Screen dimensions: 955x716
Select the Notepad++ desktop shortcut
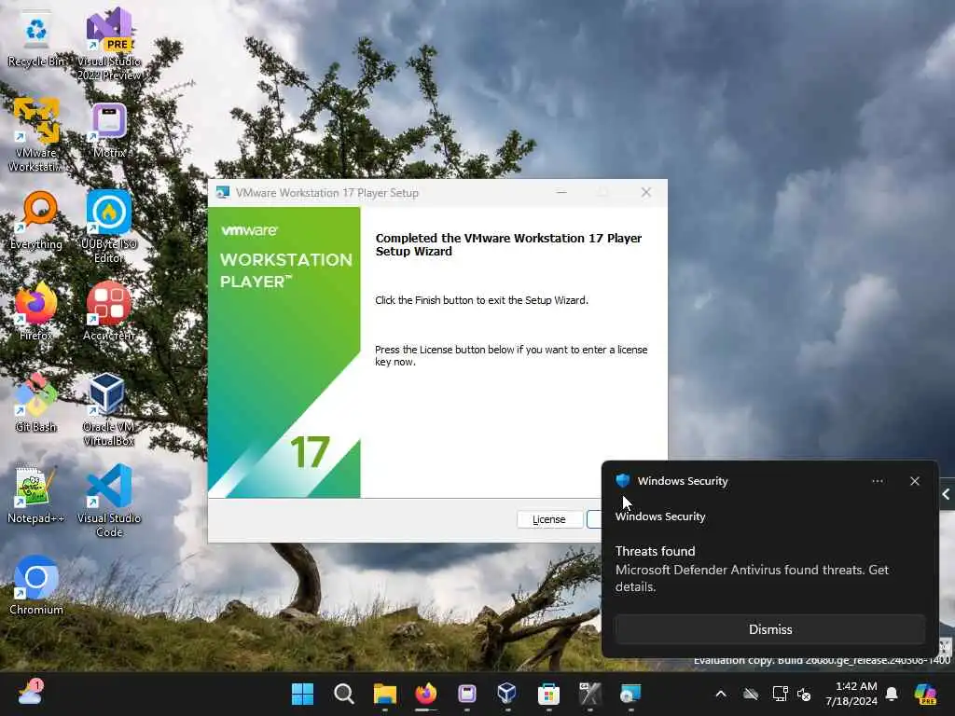(36, 494)
